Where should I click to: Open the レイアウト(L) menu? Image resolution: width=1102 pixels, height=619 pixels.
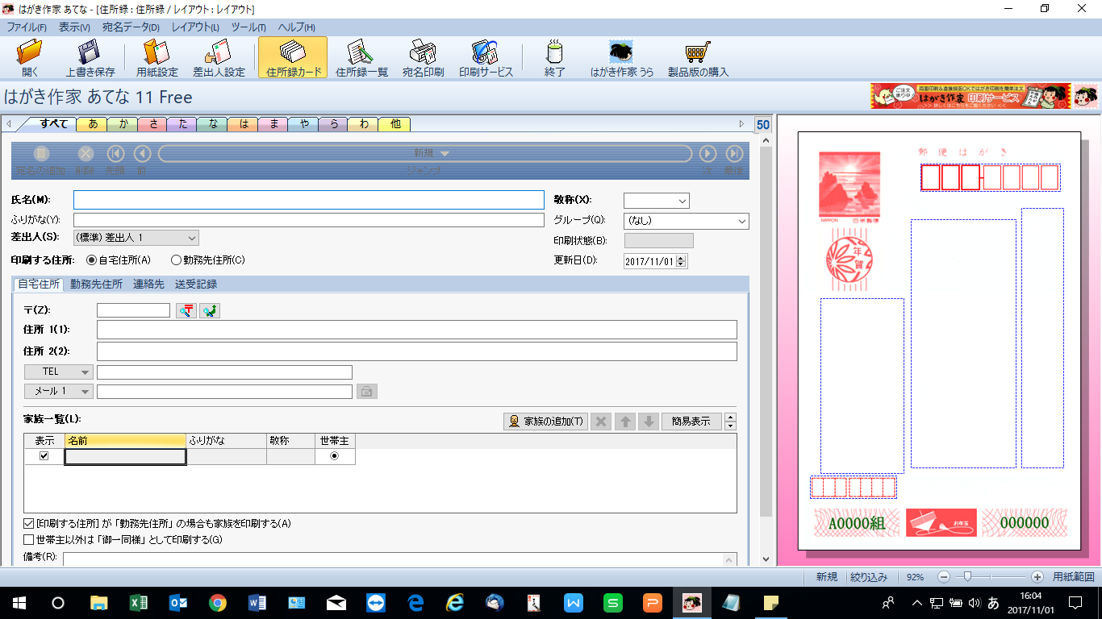195,27
